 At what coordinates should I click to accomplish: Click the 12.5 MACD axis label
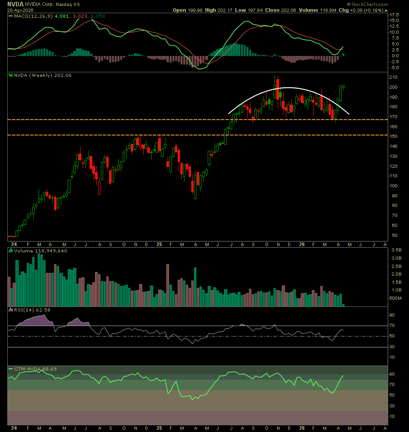point(394,26)
